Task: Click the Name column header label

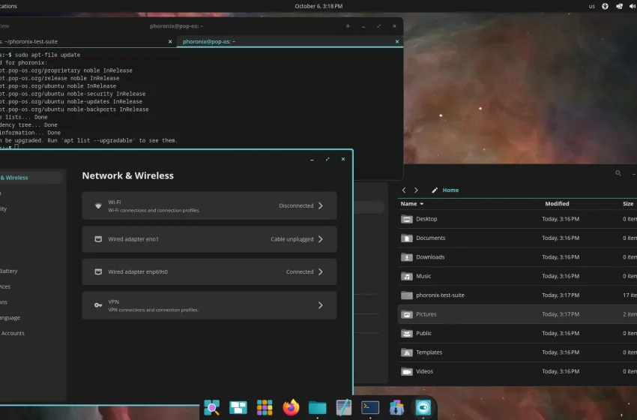Action: [x=408, y=204]
